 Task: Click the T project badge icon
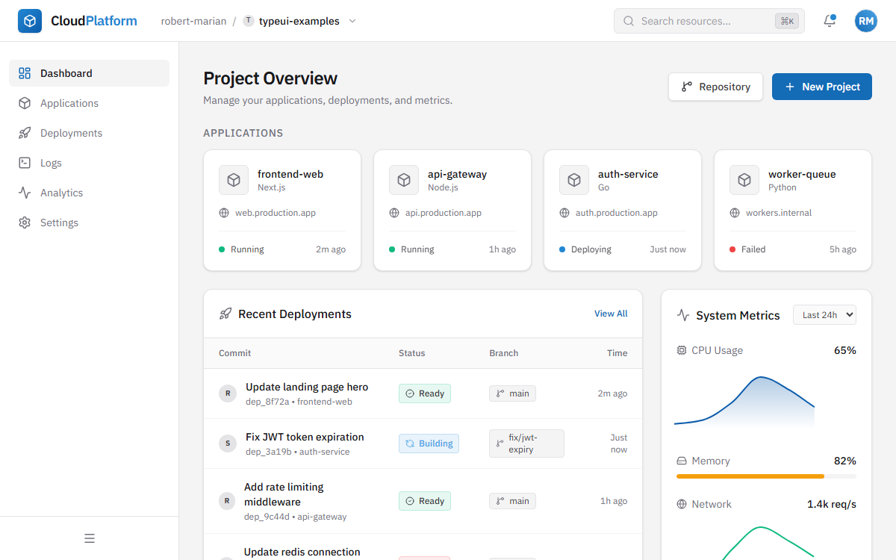[249, 21]
